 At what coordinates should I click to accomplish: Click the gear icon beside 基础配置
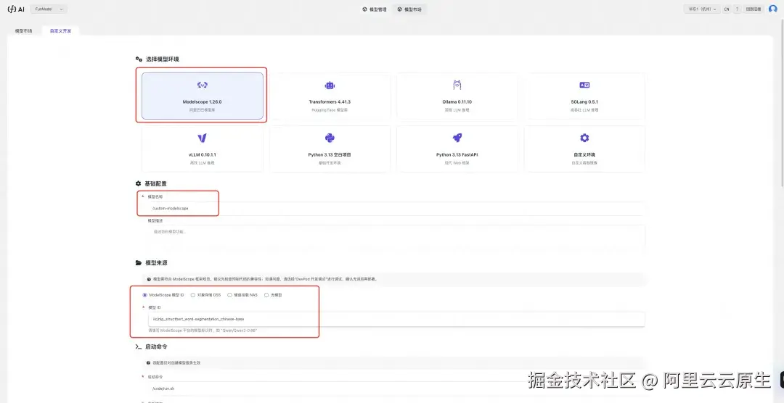tap(139, 184)
